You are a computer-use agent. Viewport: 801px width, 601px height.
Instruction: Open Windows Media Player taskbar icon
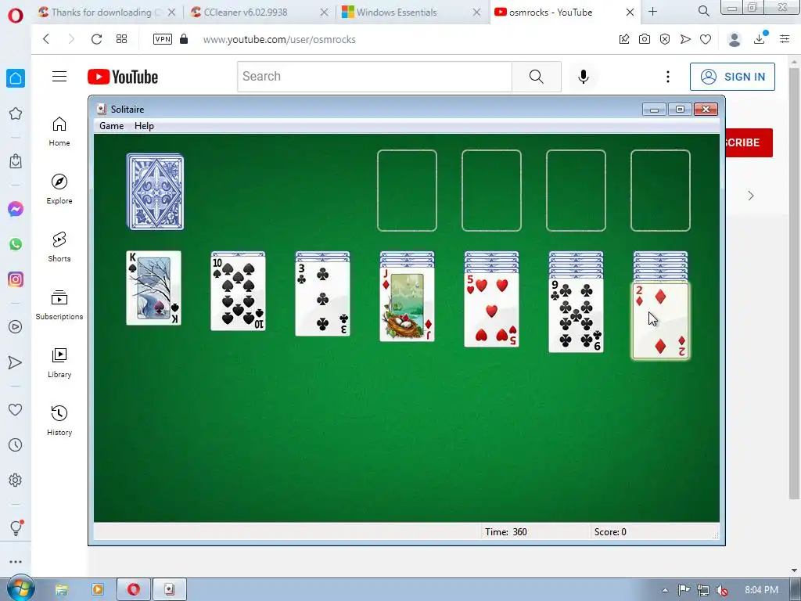98,590
